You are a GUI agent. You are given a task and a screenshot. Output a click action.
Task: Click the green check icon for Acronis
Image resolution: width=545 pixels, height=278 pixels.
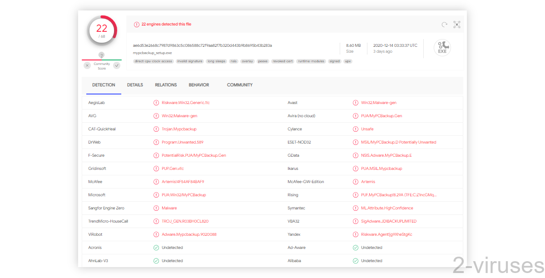pyautogui.click(x=156, y=248)
